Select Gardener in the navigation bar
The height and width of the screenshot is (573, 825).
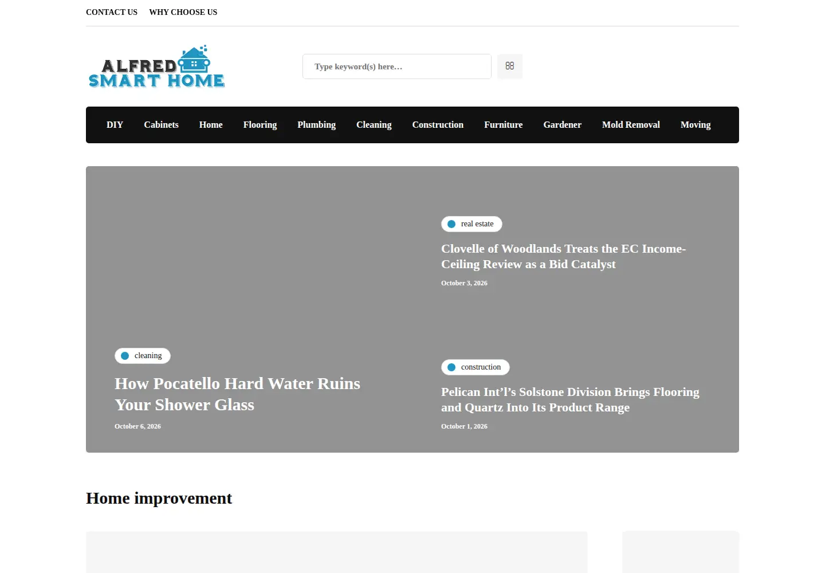563,125
